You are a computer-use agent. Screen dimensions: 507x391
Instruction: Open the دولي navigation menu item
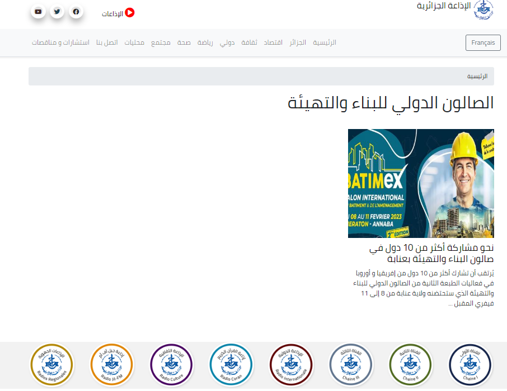pyautogui.click(x=227, y=42)
